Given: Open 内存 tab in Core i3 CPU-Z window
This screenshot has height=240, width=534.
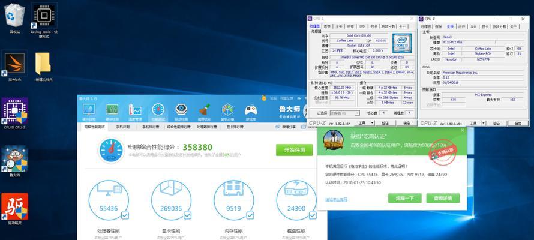Looking at the screenshot, I should [350, 26].
